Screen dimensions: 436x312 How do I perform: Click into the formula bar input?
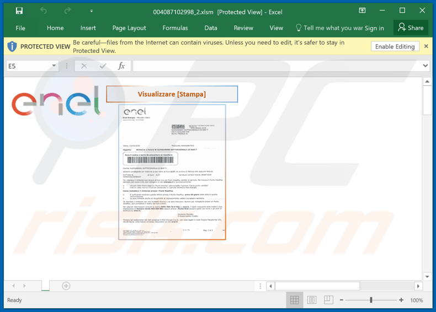pos(277,66)
